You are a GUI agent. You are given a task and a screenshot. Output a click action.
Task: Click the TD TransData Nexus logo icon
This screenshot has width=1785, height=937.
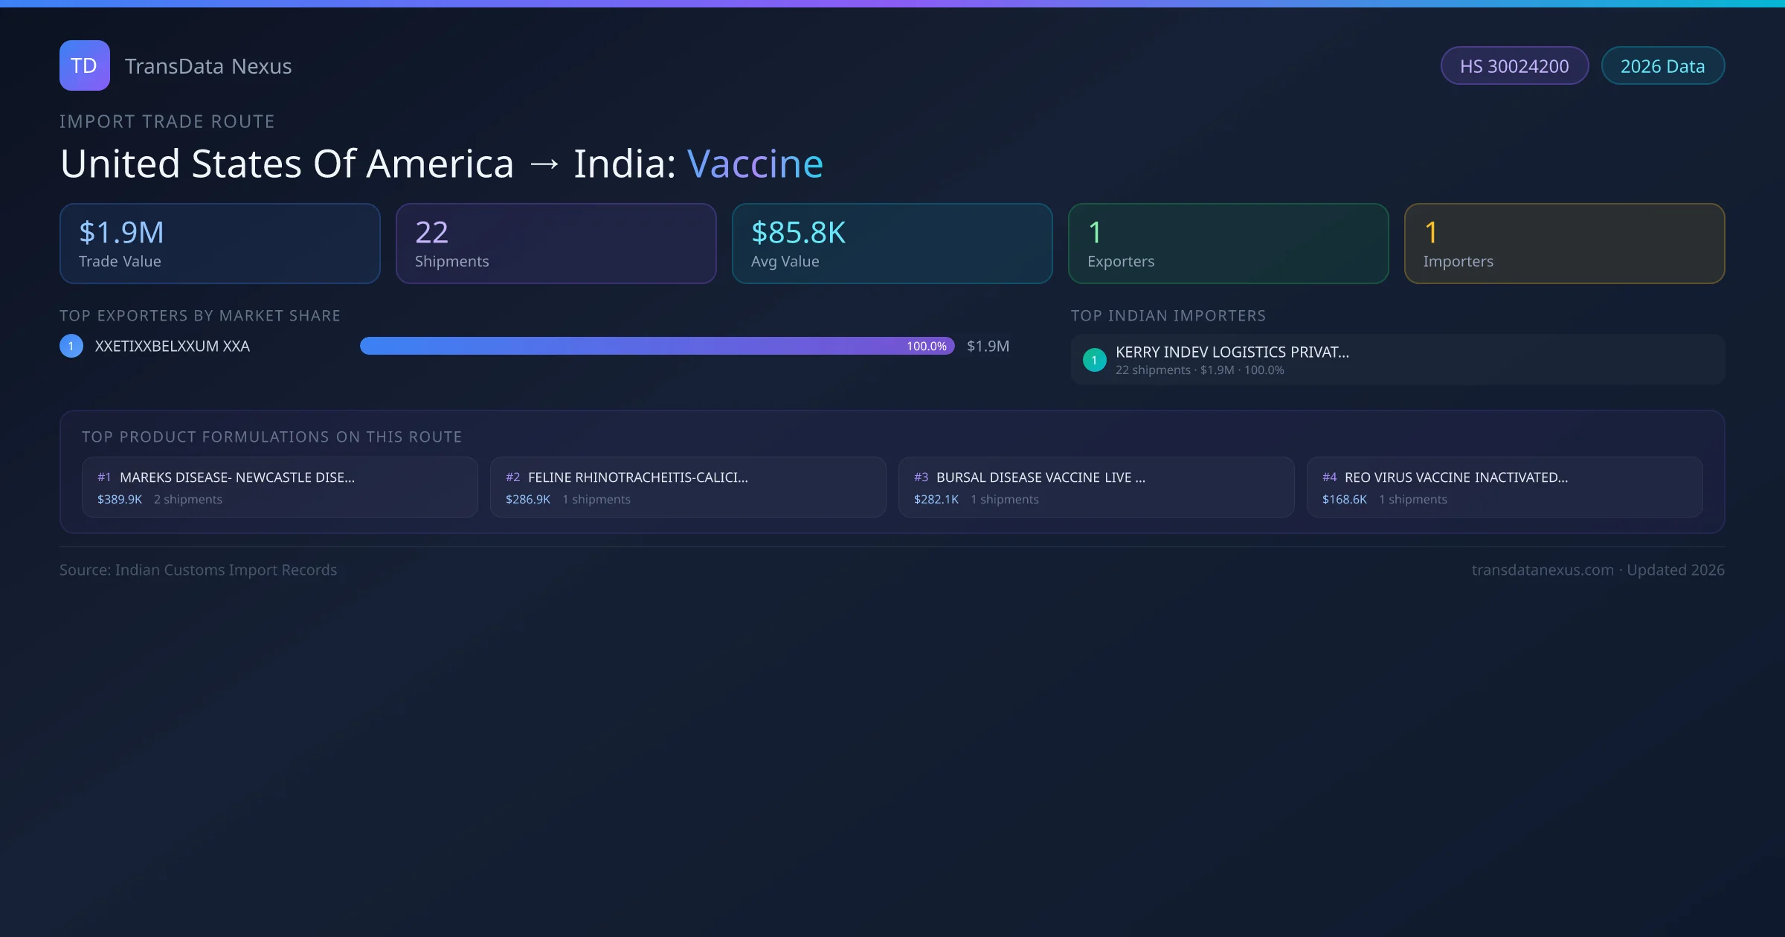click(84, 65)
